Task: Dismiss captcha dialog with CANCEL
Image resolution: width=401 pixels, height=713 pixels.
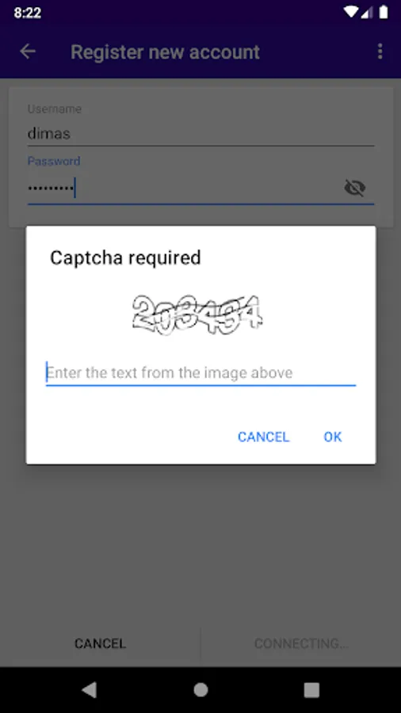Action: pos(264,437)
